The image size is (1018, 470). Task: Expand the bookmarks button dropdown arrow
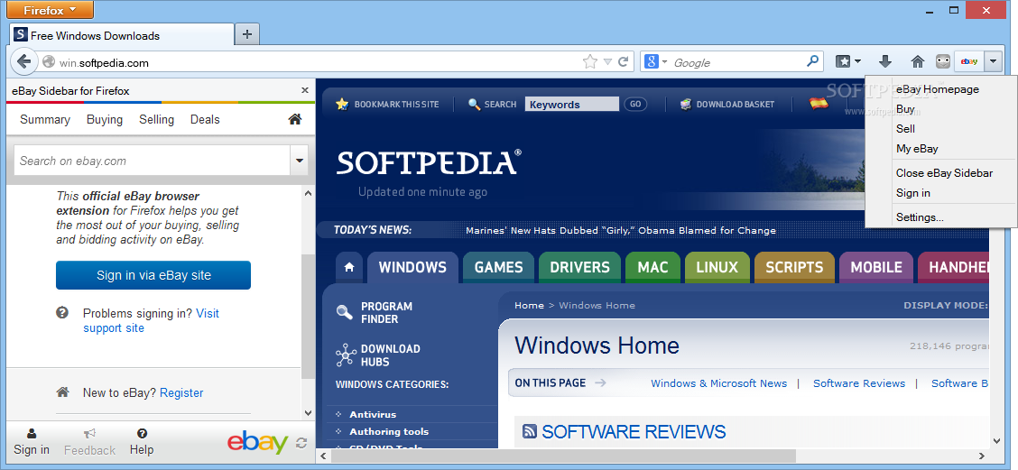coord(857,61)
